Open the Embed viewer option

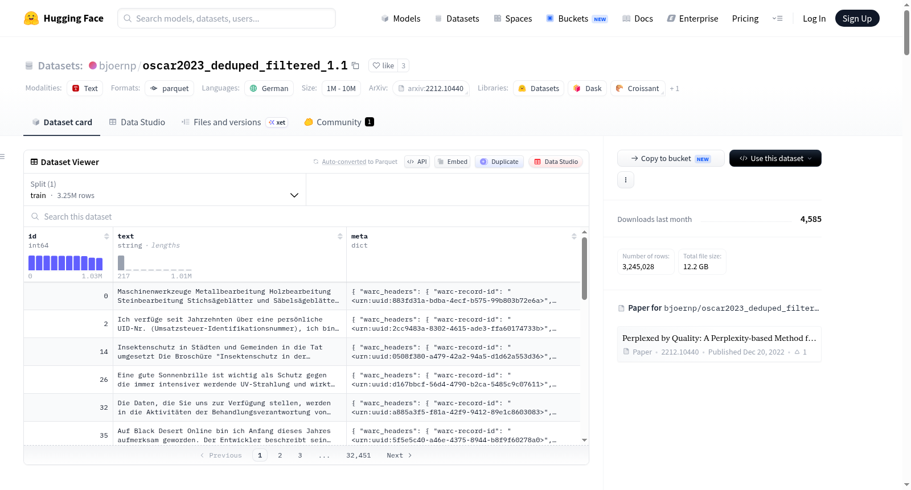(x=452, y=162)
